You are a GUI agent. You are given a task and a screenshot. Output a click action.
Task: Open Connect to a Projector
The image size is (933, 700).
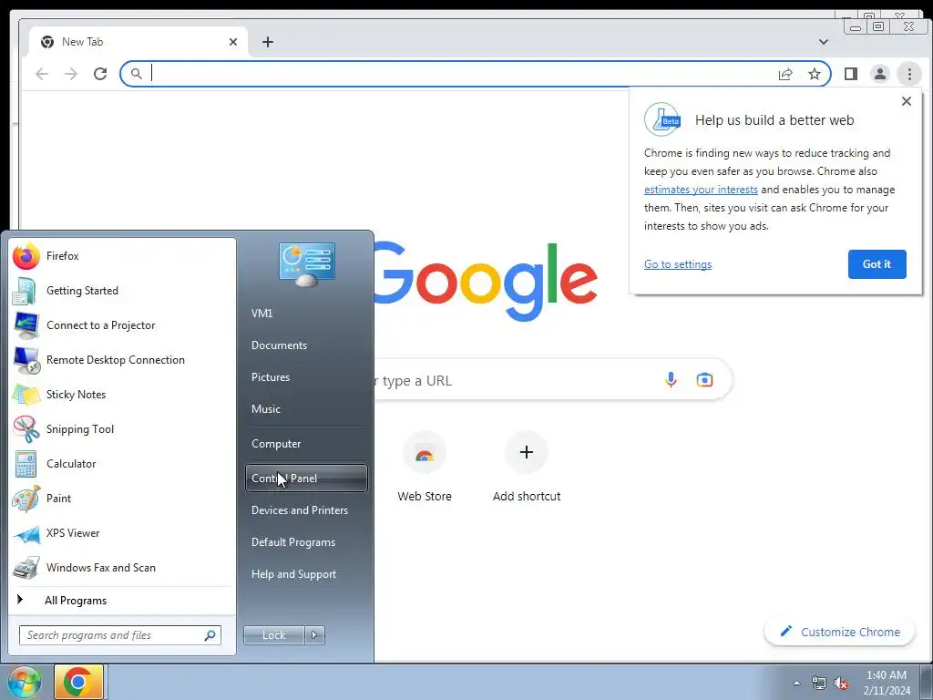click(122, 325)
